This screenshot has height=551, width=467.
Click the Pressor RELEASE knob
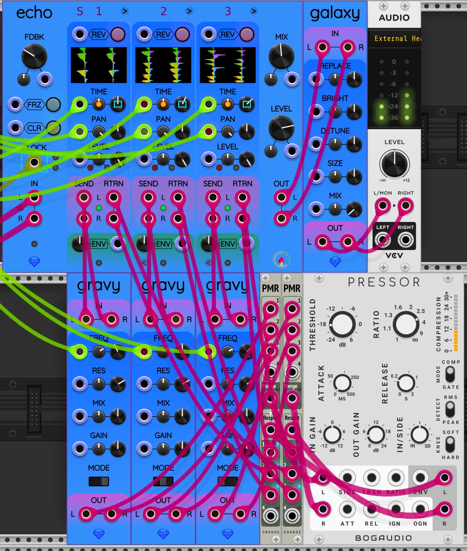click(406, 383)
